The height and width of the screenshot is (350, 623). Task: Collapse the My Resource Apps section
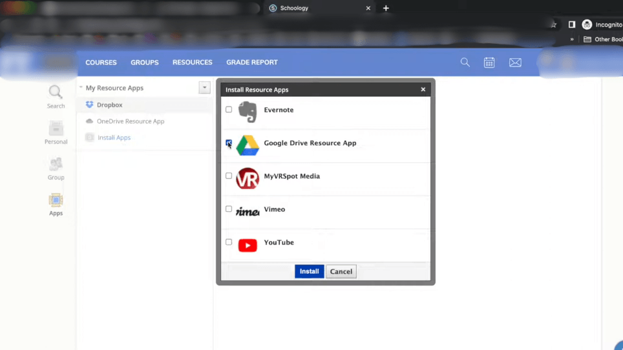(x=81, y=88)
